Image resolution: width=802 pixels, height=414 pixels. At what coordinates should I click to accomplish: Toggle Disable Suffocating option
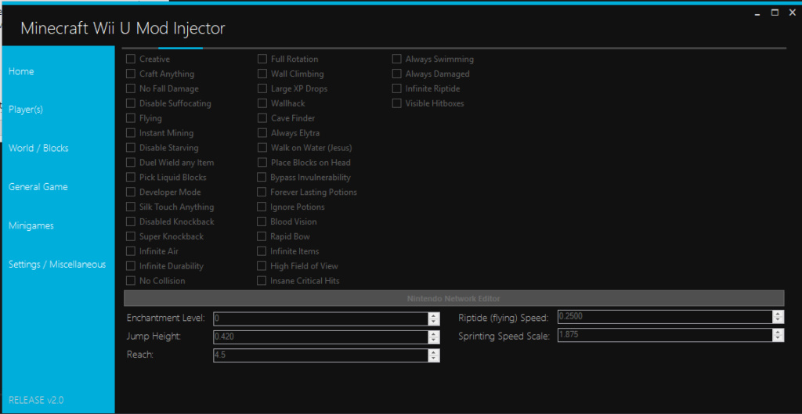click(131, 104)
